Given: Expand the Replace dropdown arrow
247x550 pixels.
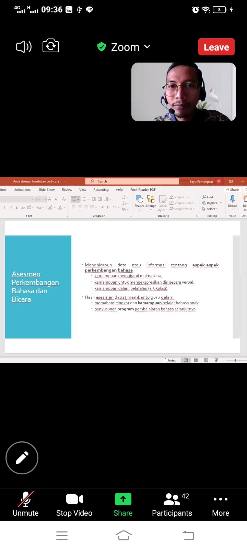Looking at the screenshot, I should coord(221,203).
